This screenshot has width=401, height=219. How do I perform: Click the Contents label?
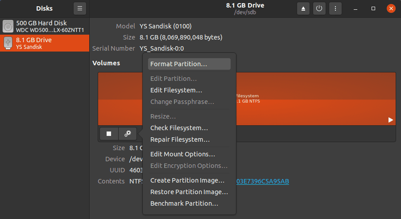[111, 181]
